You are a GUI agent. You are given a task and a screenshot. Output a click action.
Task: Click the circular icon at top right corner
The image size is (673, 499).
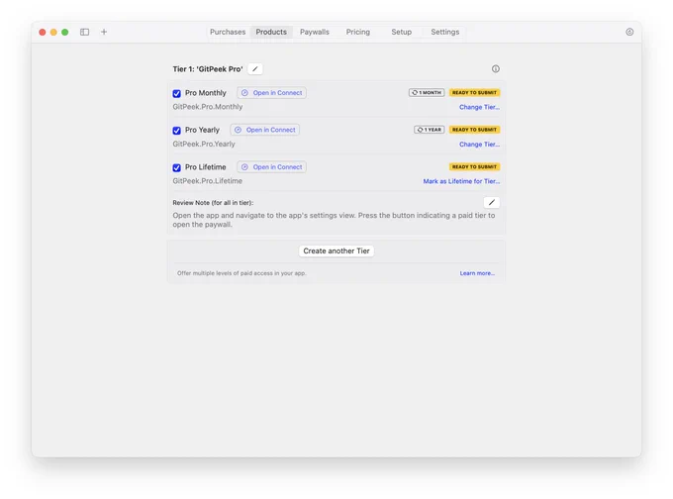pyautogui.click(x=629, y=32)
